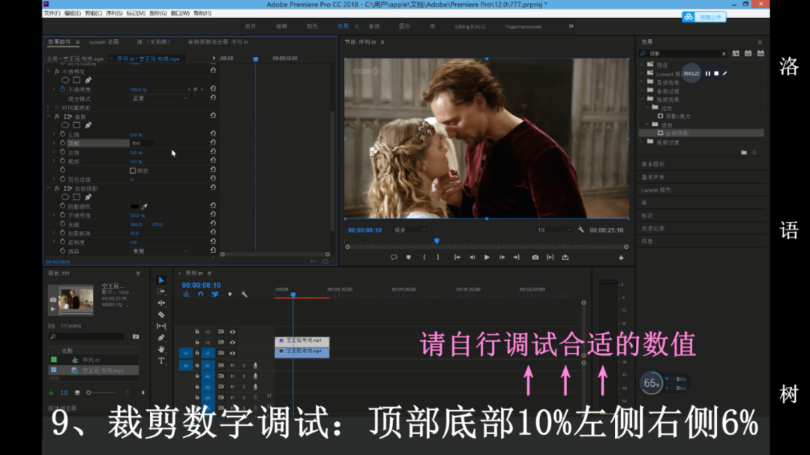
Task: Select the Selection tool arrow
Action: point(161,280)
